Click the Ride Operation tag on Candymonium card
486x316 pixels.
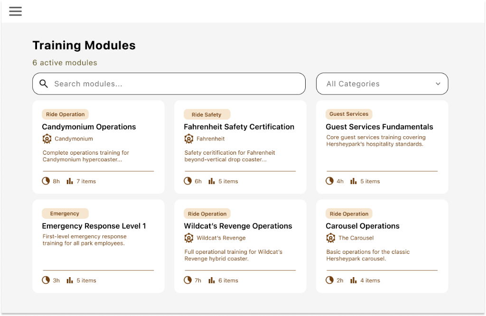point(65,114)
